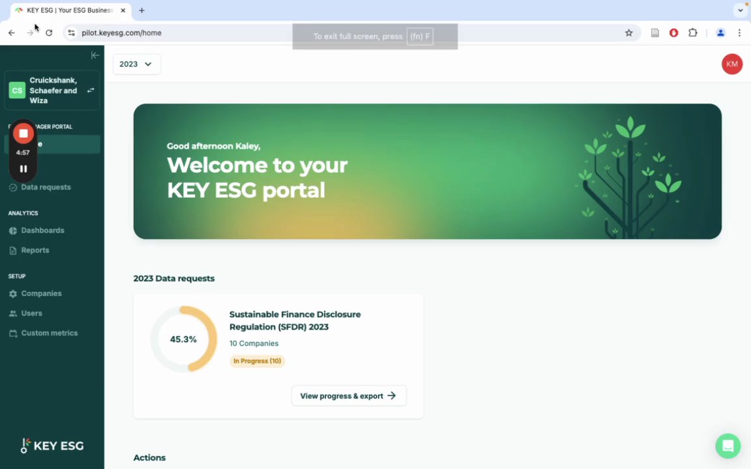
Task: Click Sustainable Finance Disclosure Regulation title
Action: pyautogui.click(x=295, y=320)
